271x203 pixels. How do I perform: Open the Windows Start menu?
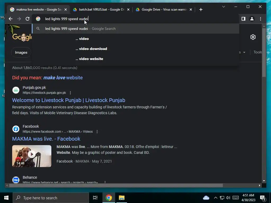(x=6, y=198)
